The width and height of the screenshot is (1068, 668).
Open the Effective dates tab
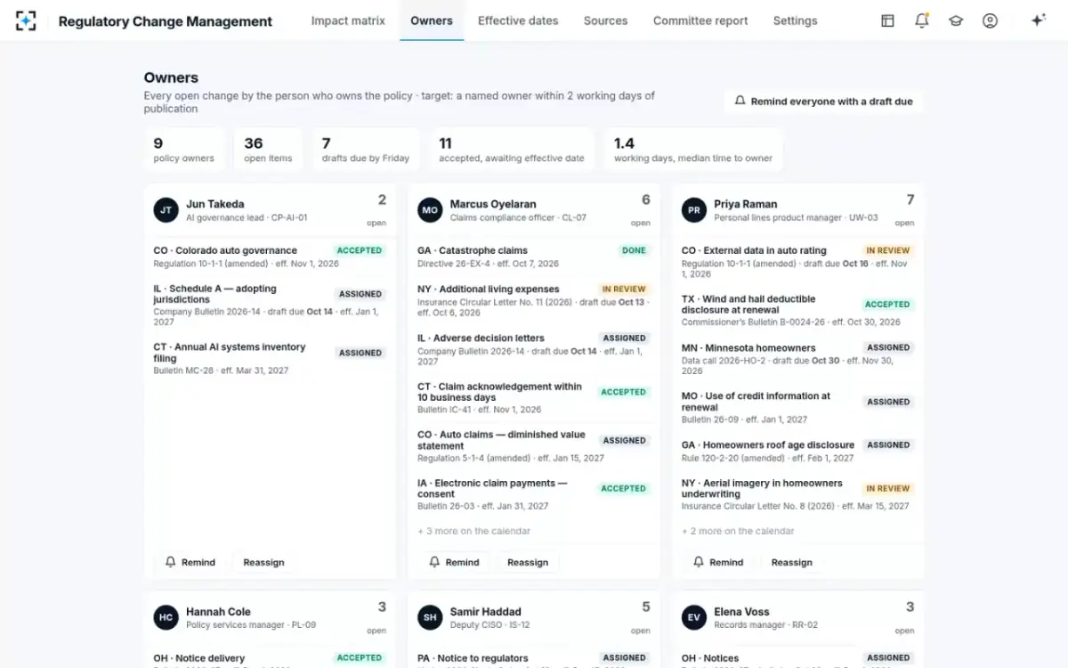tap(518, 20)
